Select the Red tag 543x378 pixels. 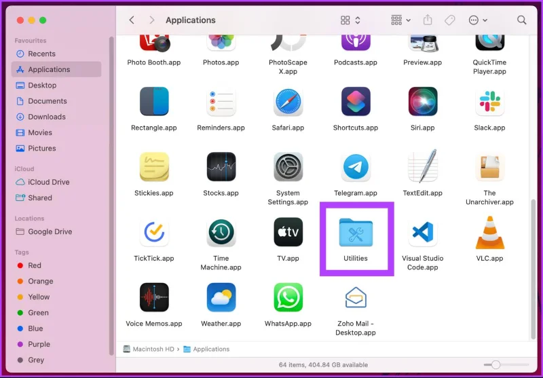pyautogui.click(x=56, y=265)
